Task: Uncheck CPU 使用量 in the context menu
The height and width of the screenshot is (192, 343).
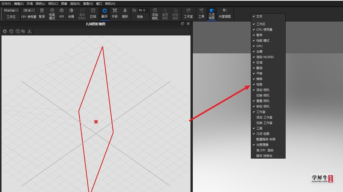Action: (x=268, y=29)
